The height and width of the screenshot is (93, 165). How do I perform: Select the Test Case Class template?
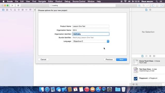(x=148, y=70)
